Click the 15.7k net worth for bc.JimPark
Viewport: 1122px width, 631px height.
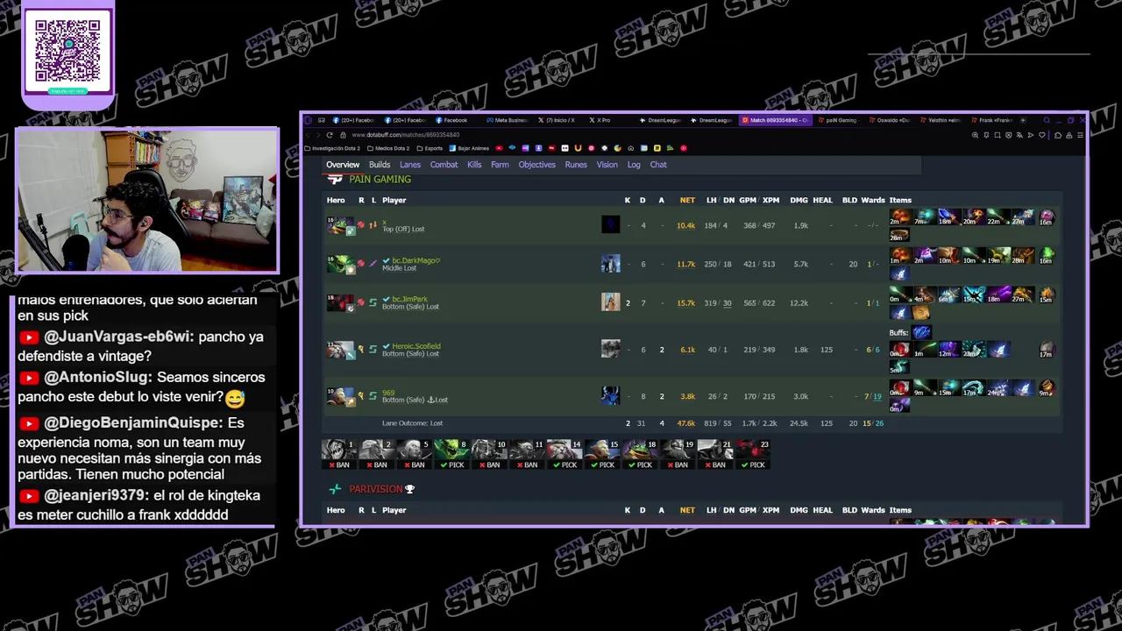[x=685, y=303]
